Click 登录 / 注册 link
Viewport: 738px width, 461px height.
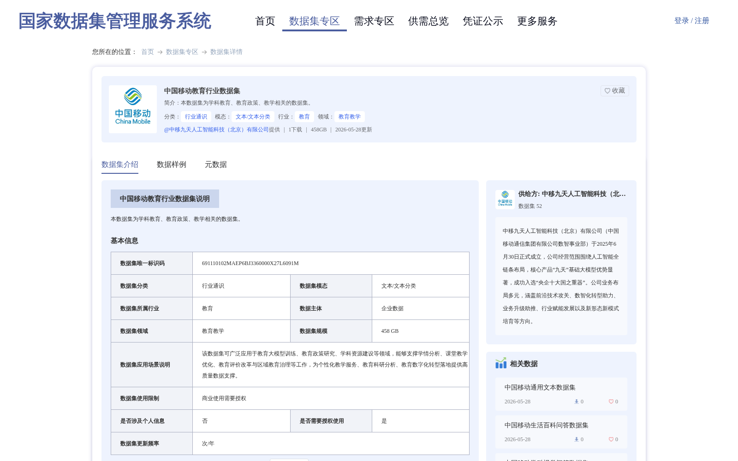[x=692, y=21]
